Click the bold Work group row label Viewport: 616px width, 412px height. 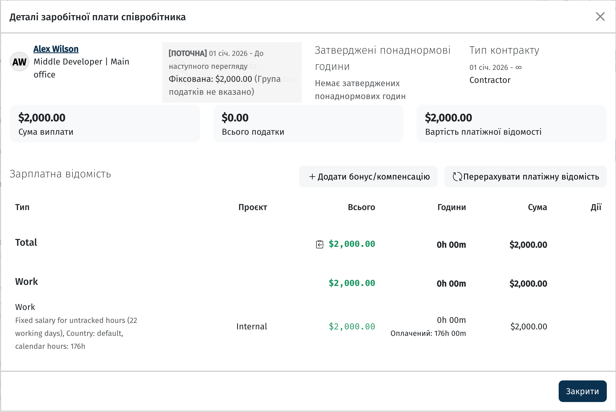[27, 282]
